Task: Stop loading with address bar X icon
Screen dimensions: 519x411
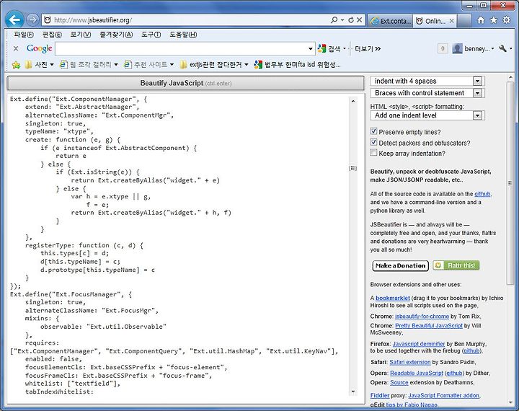Action: [360, 20]
